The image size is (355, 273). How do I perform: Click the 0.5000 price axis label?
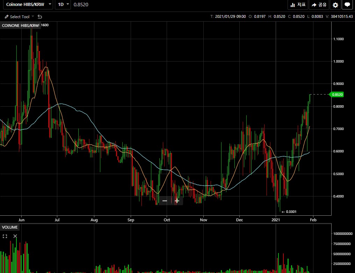pos(339,174)
